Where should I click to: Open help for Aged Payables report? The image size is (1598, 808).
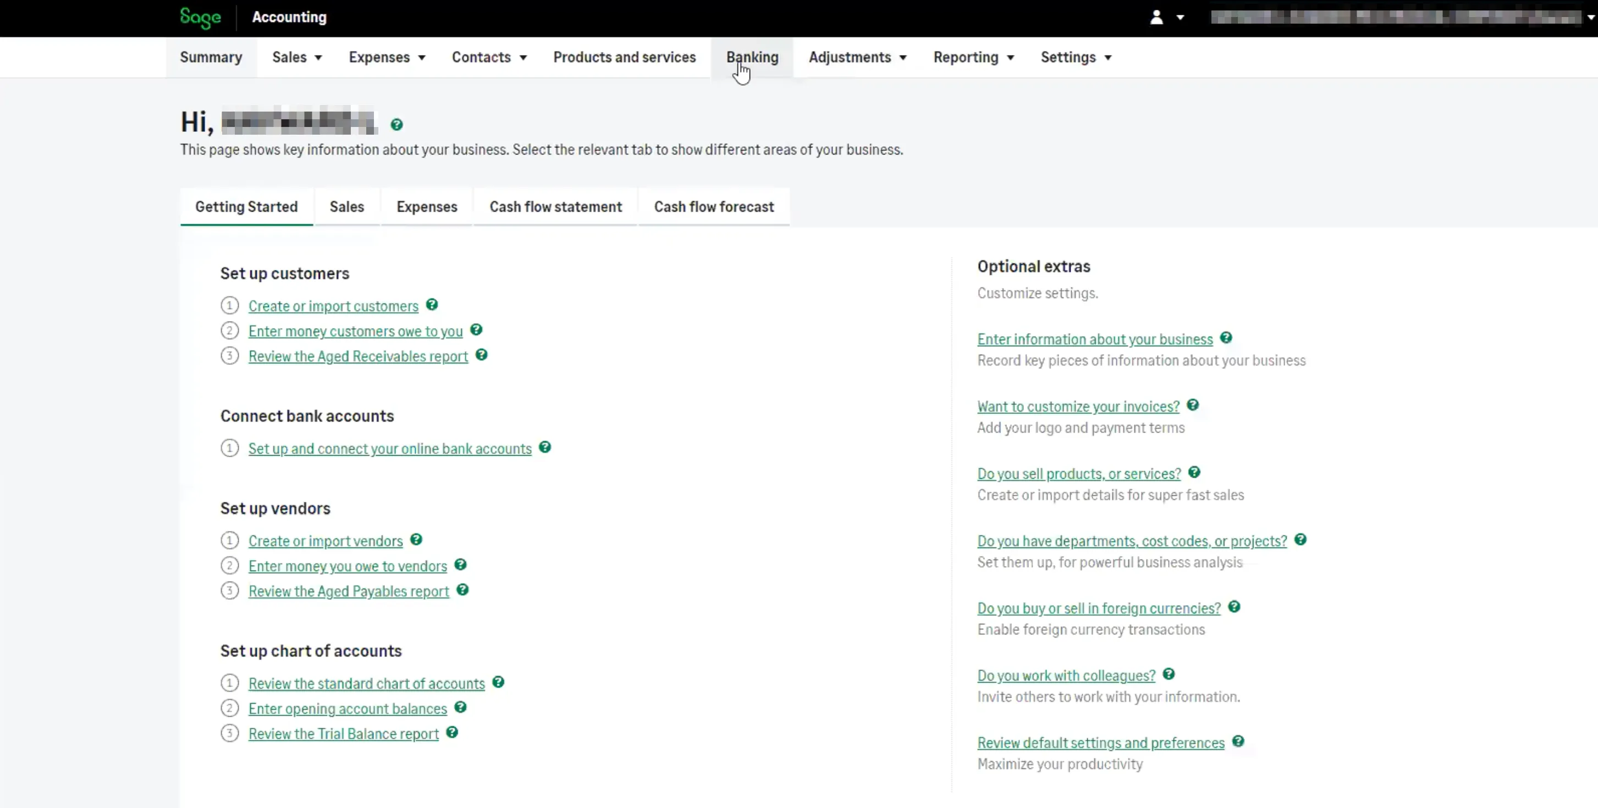click(463, 590)
